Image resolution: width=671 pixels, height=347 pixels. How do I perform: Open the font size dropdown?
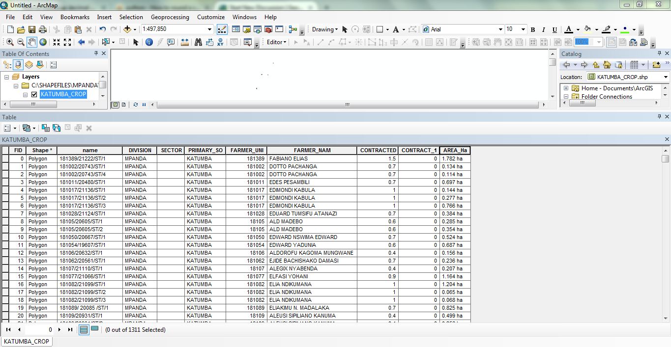tap(523, 29)
